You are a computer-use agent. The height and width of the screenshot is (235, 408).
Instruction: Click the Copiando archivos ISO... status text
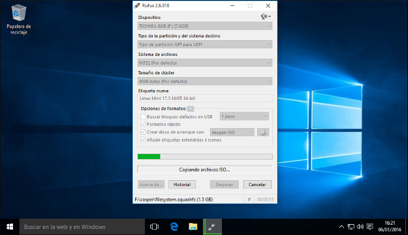204,170
